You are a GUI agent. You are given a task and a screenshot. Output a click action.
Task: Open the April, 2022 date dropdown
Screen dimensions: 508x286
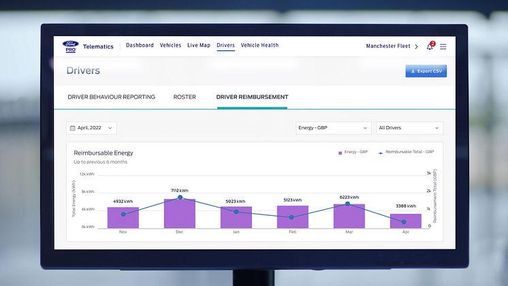tap(91, 128)
